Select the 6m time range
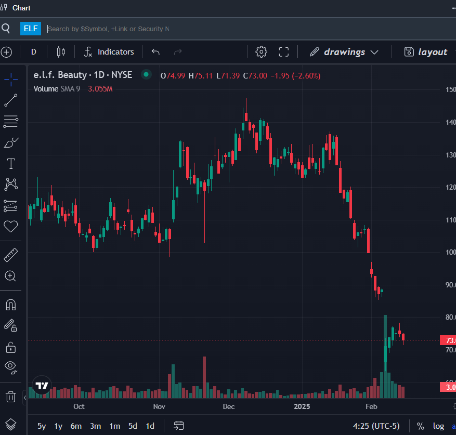The image size is (456, 435). tap(76, 426)
